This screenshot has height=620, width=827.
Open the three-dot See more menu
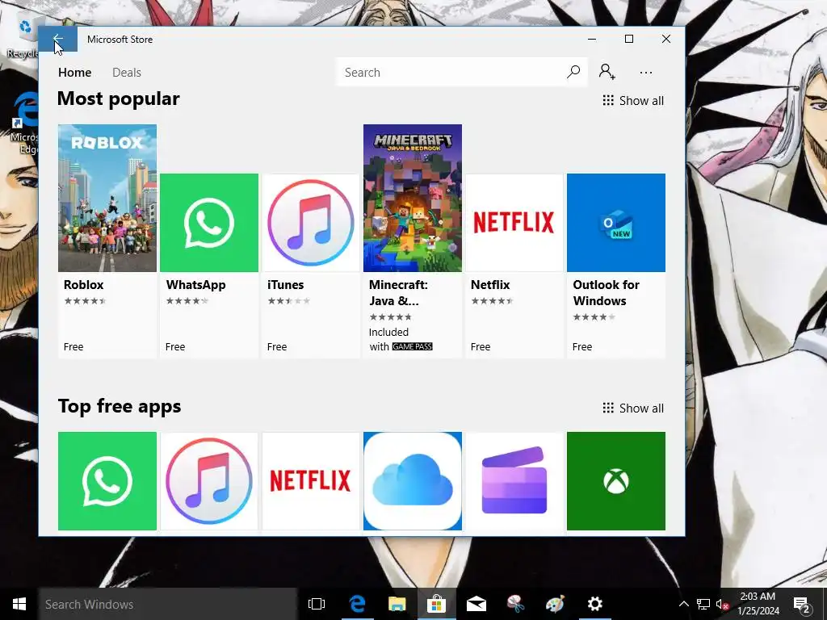click(x=645, y=73)
